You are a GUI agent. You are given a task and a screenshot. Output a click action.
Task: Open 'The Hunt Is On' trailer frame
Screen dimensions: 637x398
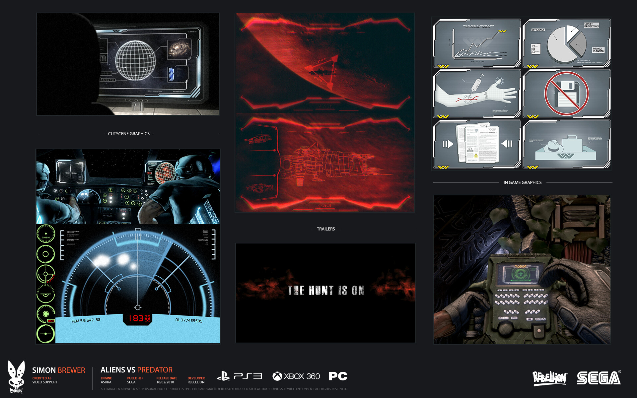click(325, 293)
